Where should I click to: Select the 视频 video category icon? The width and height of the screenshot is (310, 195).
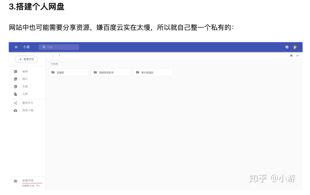15,71
